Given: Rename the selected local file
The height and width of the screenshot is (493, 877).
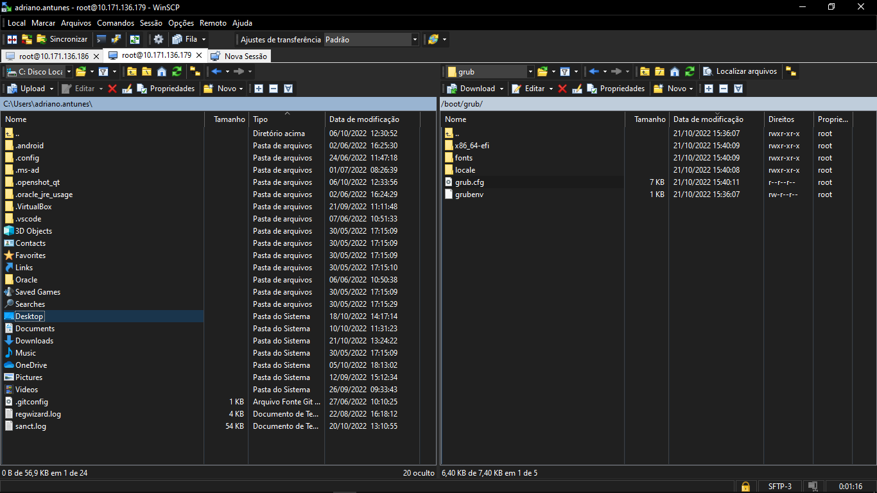Looking at the screenshot, I should (x=127, y=89).
